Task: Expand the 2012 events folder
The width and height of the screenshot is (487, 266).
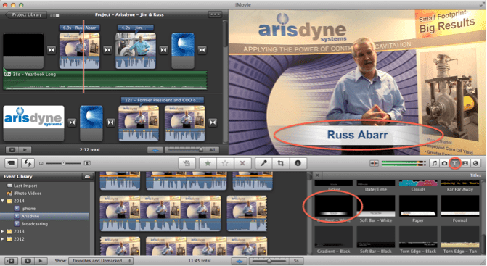Action: 2,239
